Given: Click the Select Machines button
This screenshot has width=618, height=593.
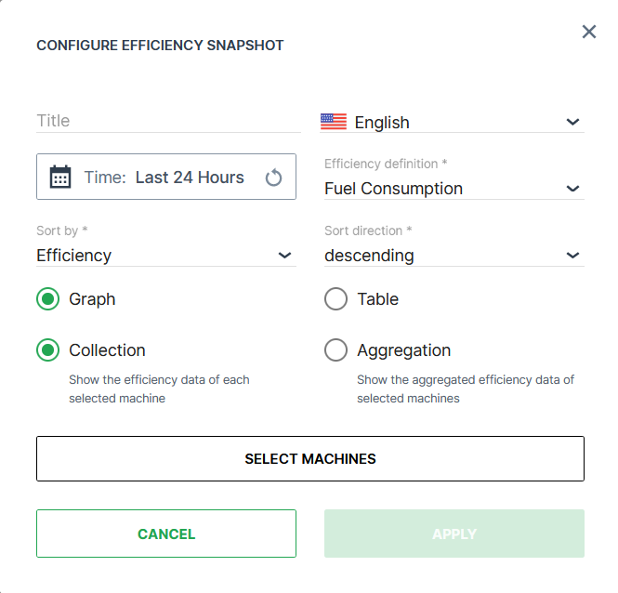Looking at the screenshot, I should point(310,459).
